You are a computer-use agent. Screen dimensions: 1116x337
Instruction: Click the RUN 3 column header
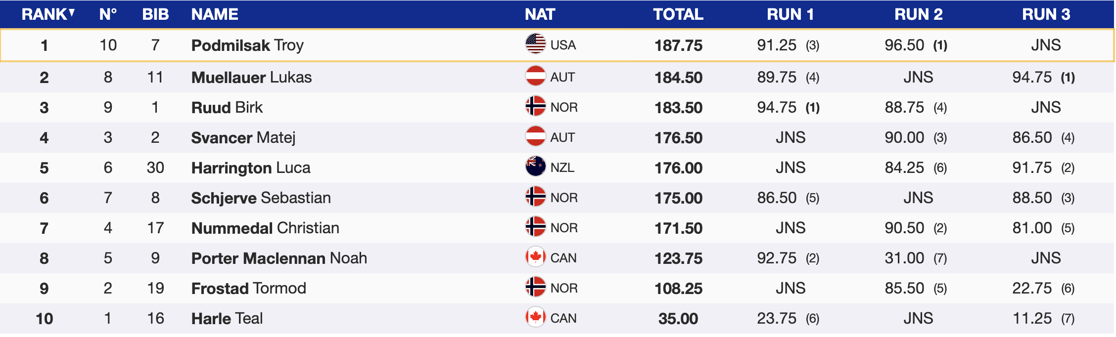coord(1046,14)
